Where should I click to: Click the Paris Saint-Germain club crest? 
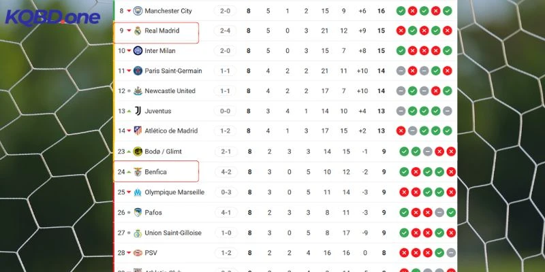click(138, 71)
